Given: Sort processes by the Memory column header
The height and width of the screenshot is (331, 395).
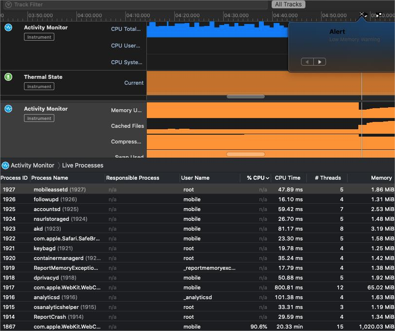Looking at the screenshot, I should (x=381, y=178).
